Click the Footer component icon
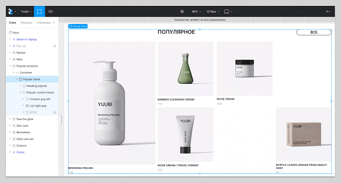This screenshot has height=183, width=341. [x=14, y=152]
